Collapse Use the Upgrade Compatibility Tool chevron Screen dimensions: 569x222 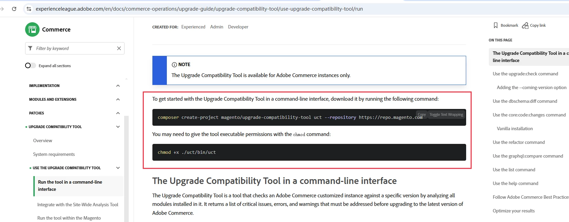coord(118,168)
